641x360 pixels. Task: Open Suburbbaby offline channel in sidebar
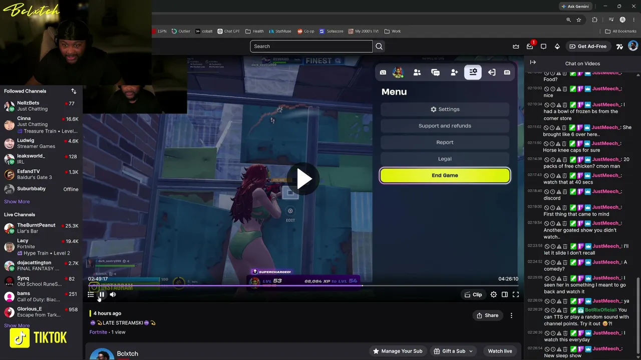tap(41, 189)
